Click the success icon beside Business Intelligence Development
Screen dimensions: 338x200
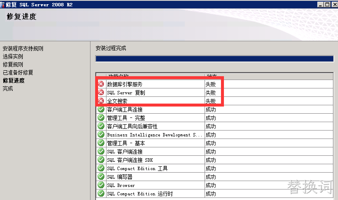[101, 134]
